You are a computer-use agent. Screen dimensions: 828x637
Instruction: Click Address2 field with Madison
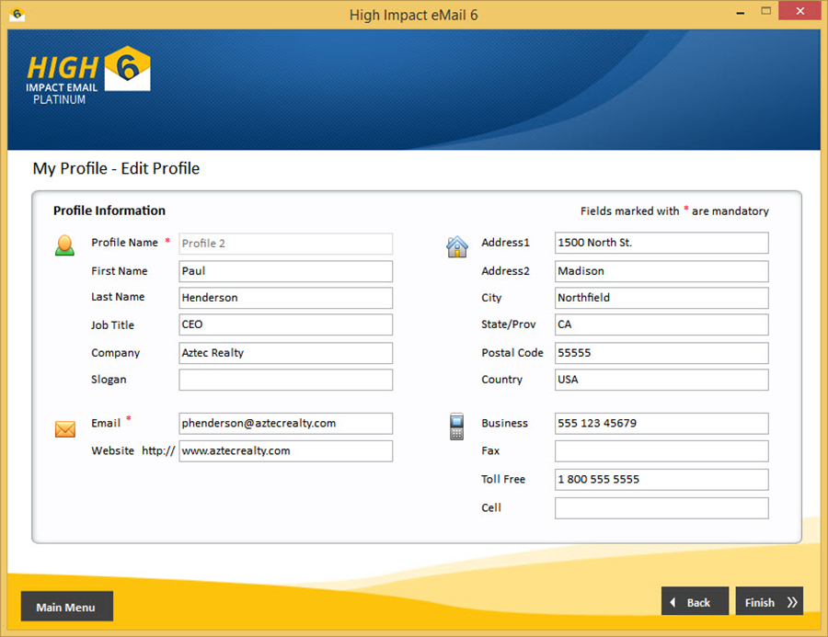click(661, 271)
